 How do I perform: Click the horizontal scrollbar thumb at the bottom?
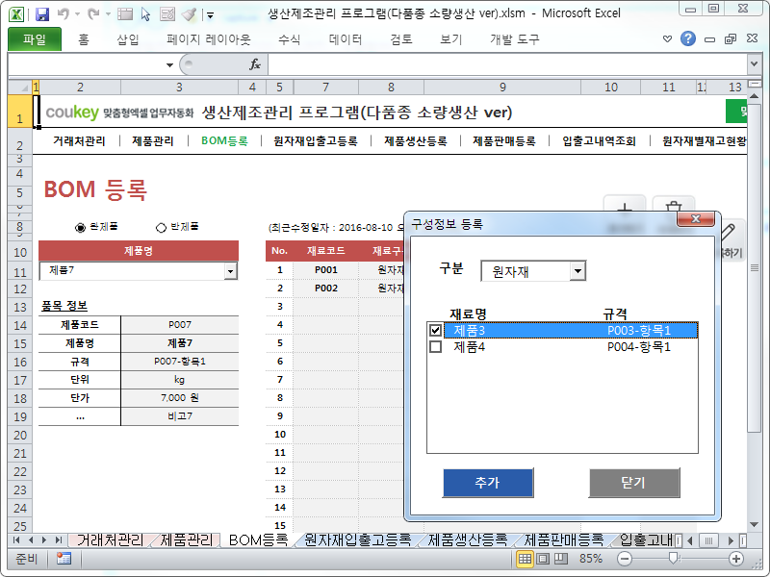pos(708,540)
